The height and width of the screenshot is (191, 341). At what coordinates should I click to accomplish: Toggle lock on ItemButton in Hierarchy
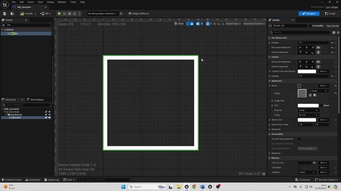[x=46, y=115]
